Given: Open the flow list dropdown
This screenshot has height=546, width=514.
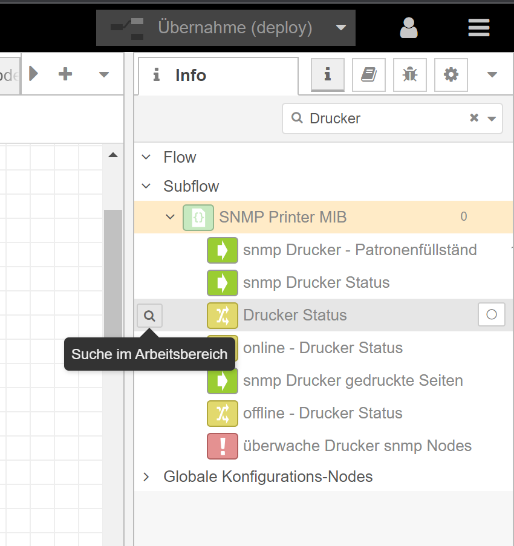Looking at the screenshot, I should click(x=104, y=74).
